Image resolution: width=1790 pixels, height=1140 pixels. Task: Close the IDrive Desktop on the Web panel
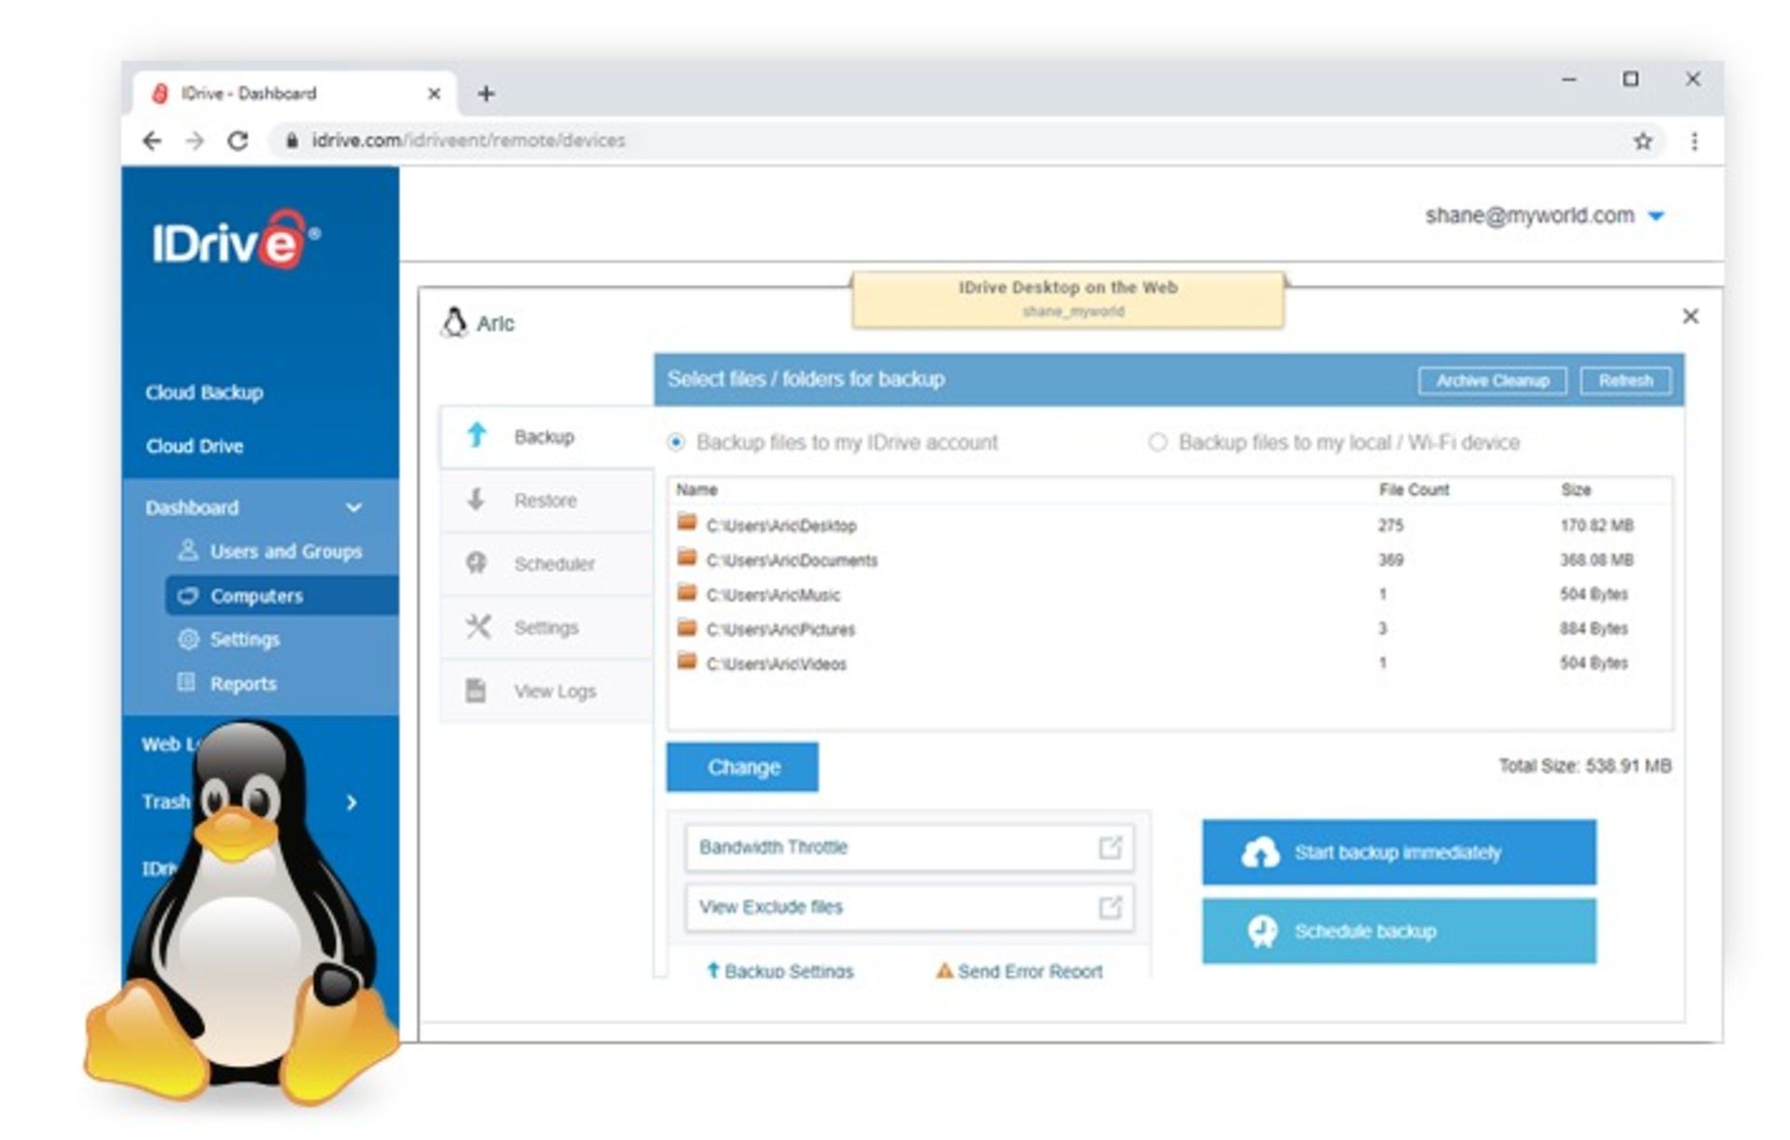tap(1690, 316)
